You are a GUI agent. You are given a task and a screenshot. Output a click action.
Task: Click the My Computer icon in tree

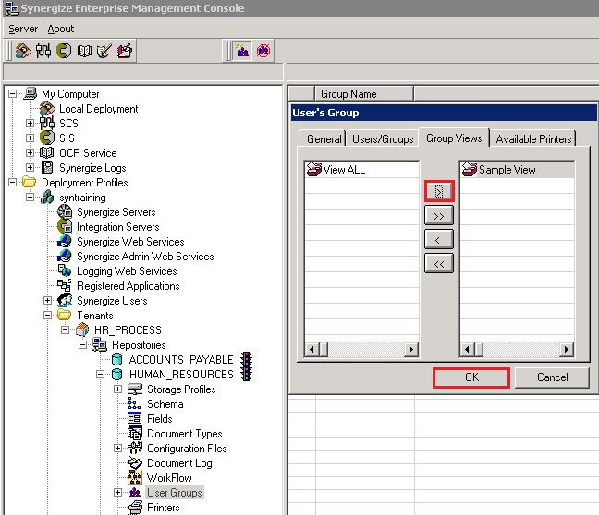pos(31,93)
